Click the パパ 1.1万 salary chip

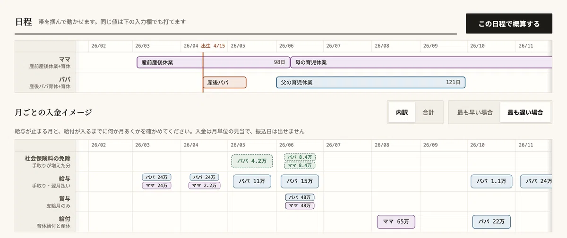(491, 181)
